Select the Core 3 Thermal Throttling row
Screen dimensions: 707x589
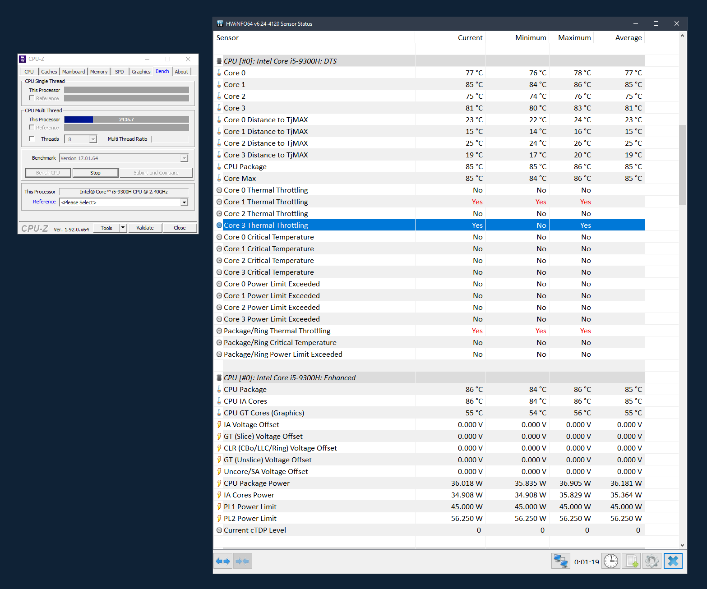point(429,225)
